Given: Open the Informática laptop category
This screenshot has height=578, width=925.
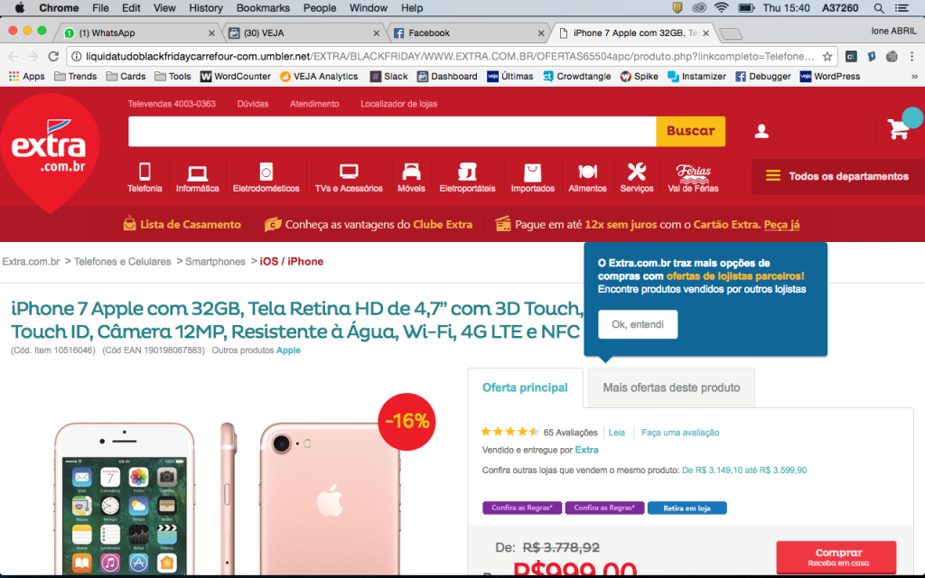Looking at the screenshot, I should click(197, 178).
